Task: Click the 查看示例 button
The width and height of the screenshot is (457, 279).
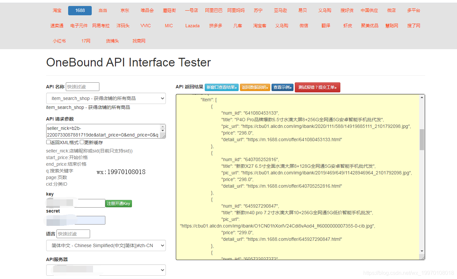Action: (x=283, y=87)
